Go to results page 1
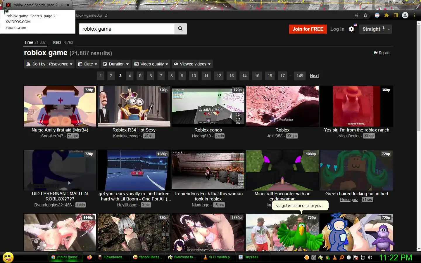This screenshot has width=421, height=263. [101, 76]
